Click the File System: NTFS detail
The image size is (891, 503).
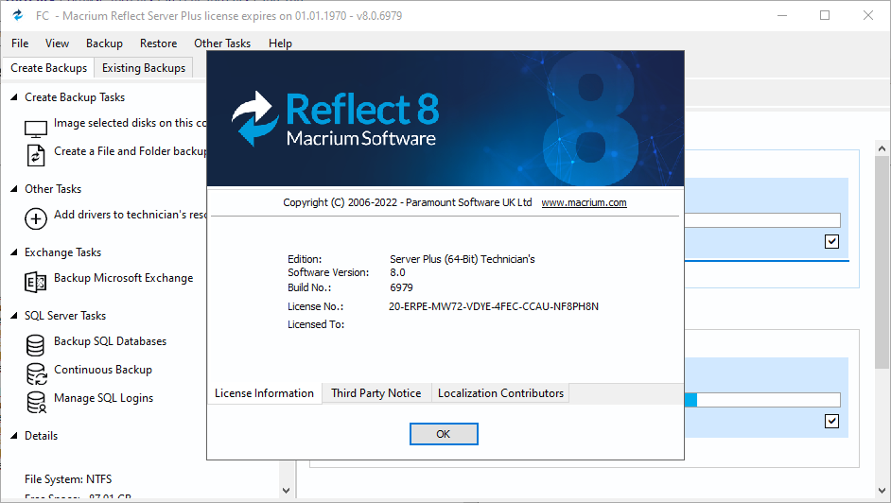pyautogui.click(x=68, y=479)
